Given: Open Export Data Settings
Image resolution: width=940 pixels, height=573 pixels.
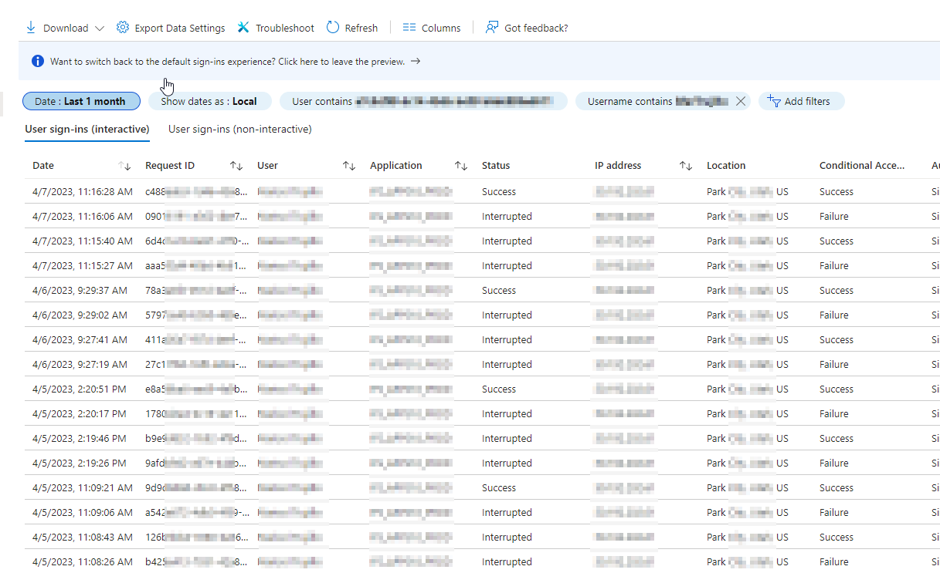Looking at the screenshot, I should 171,28.
